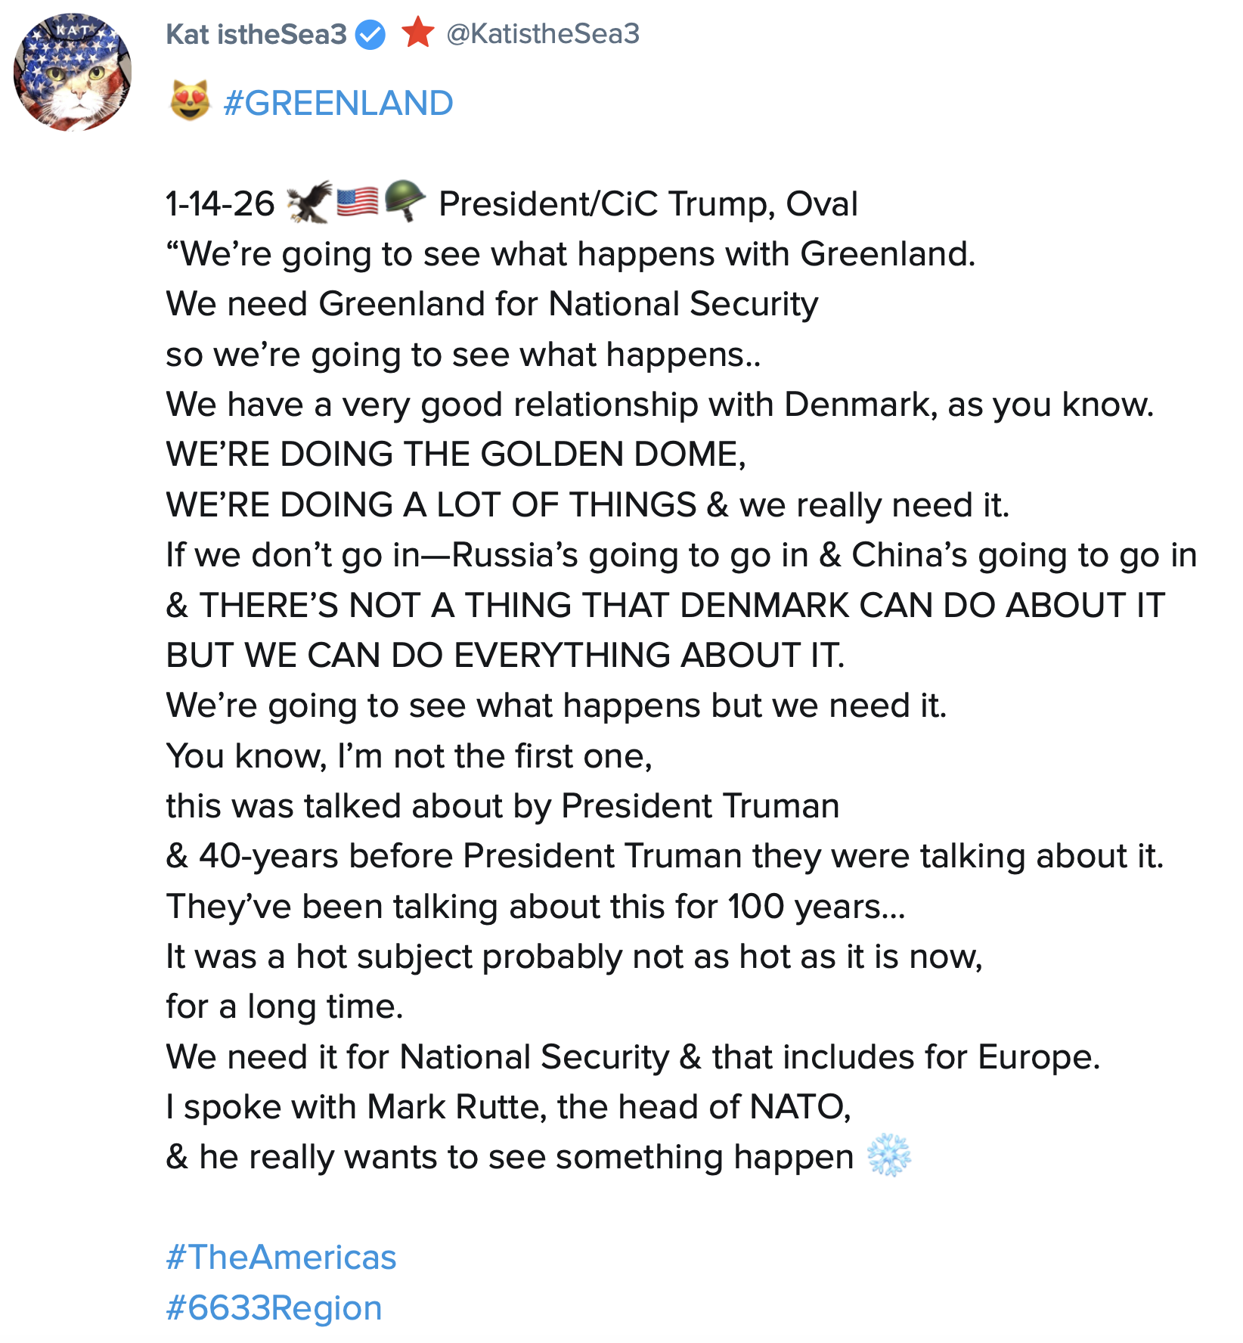The height and width of the screenshot is (1343, 1243).
Task: Click the military helmet emoji
Action: pyautogui.click(x=405, y=201)
